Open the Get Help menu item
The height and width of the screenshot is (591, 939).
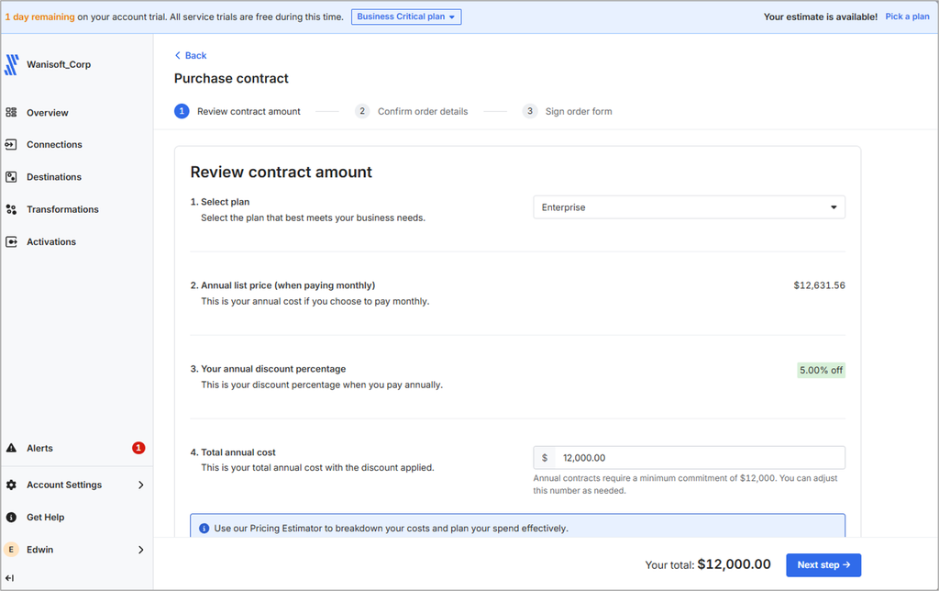[45, 517]
